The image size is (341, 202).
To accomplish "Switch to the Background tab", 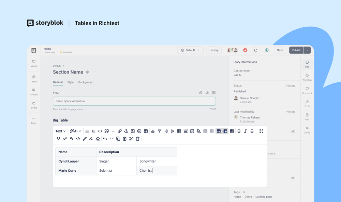I will point(86,82).
